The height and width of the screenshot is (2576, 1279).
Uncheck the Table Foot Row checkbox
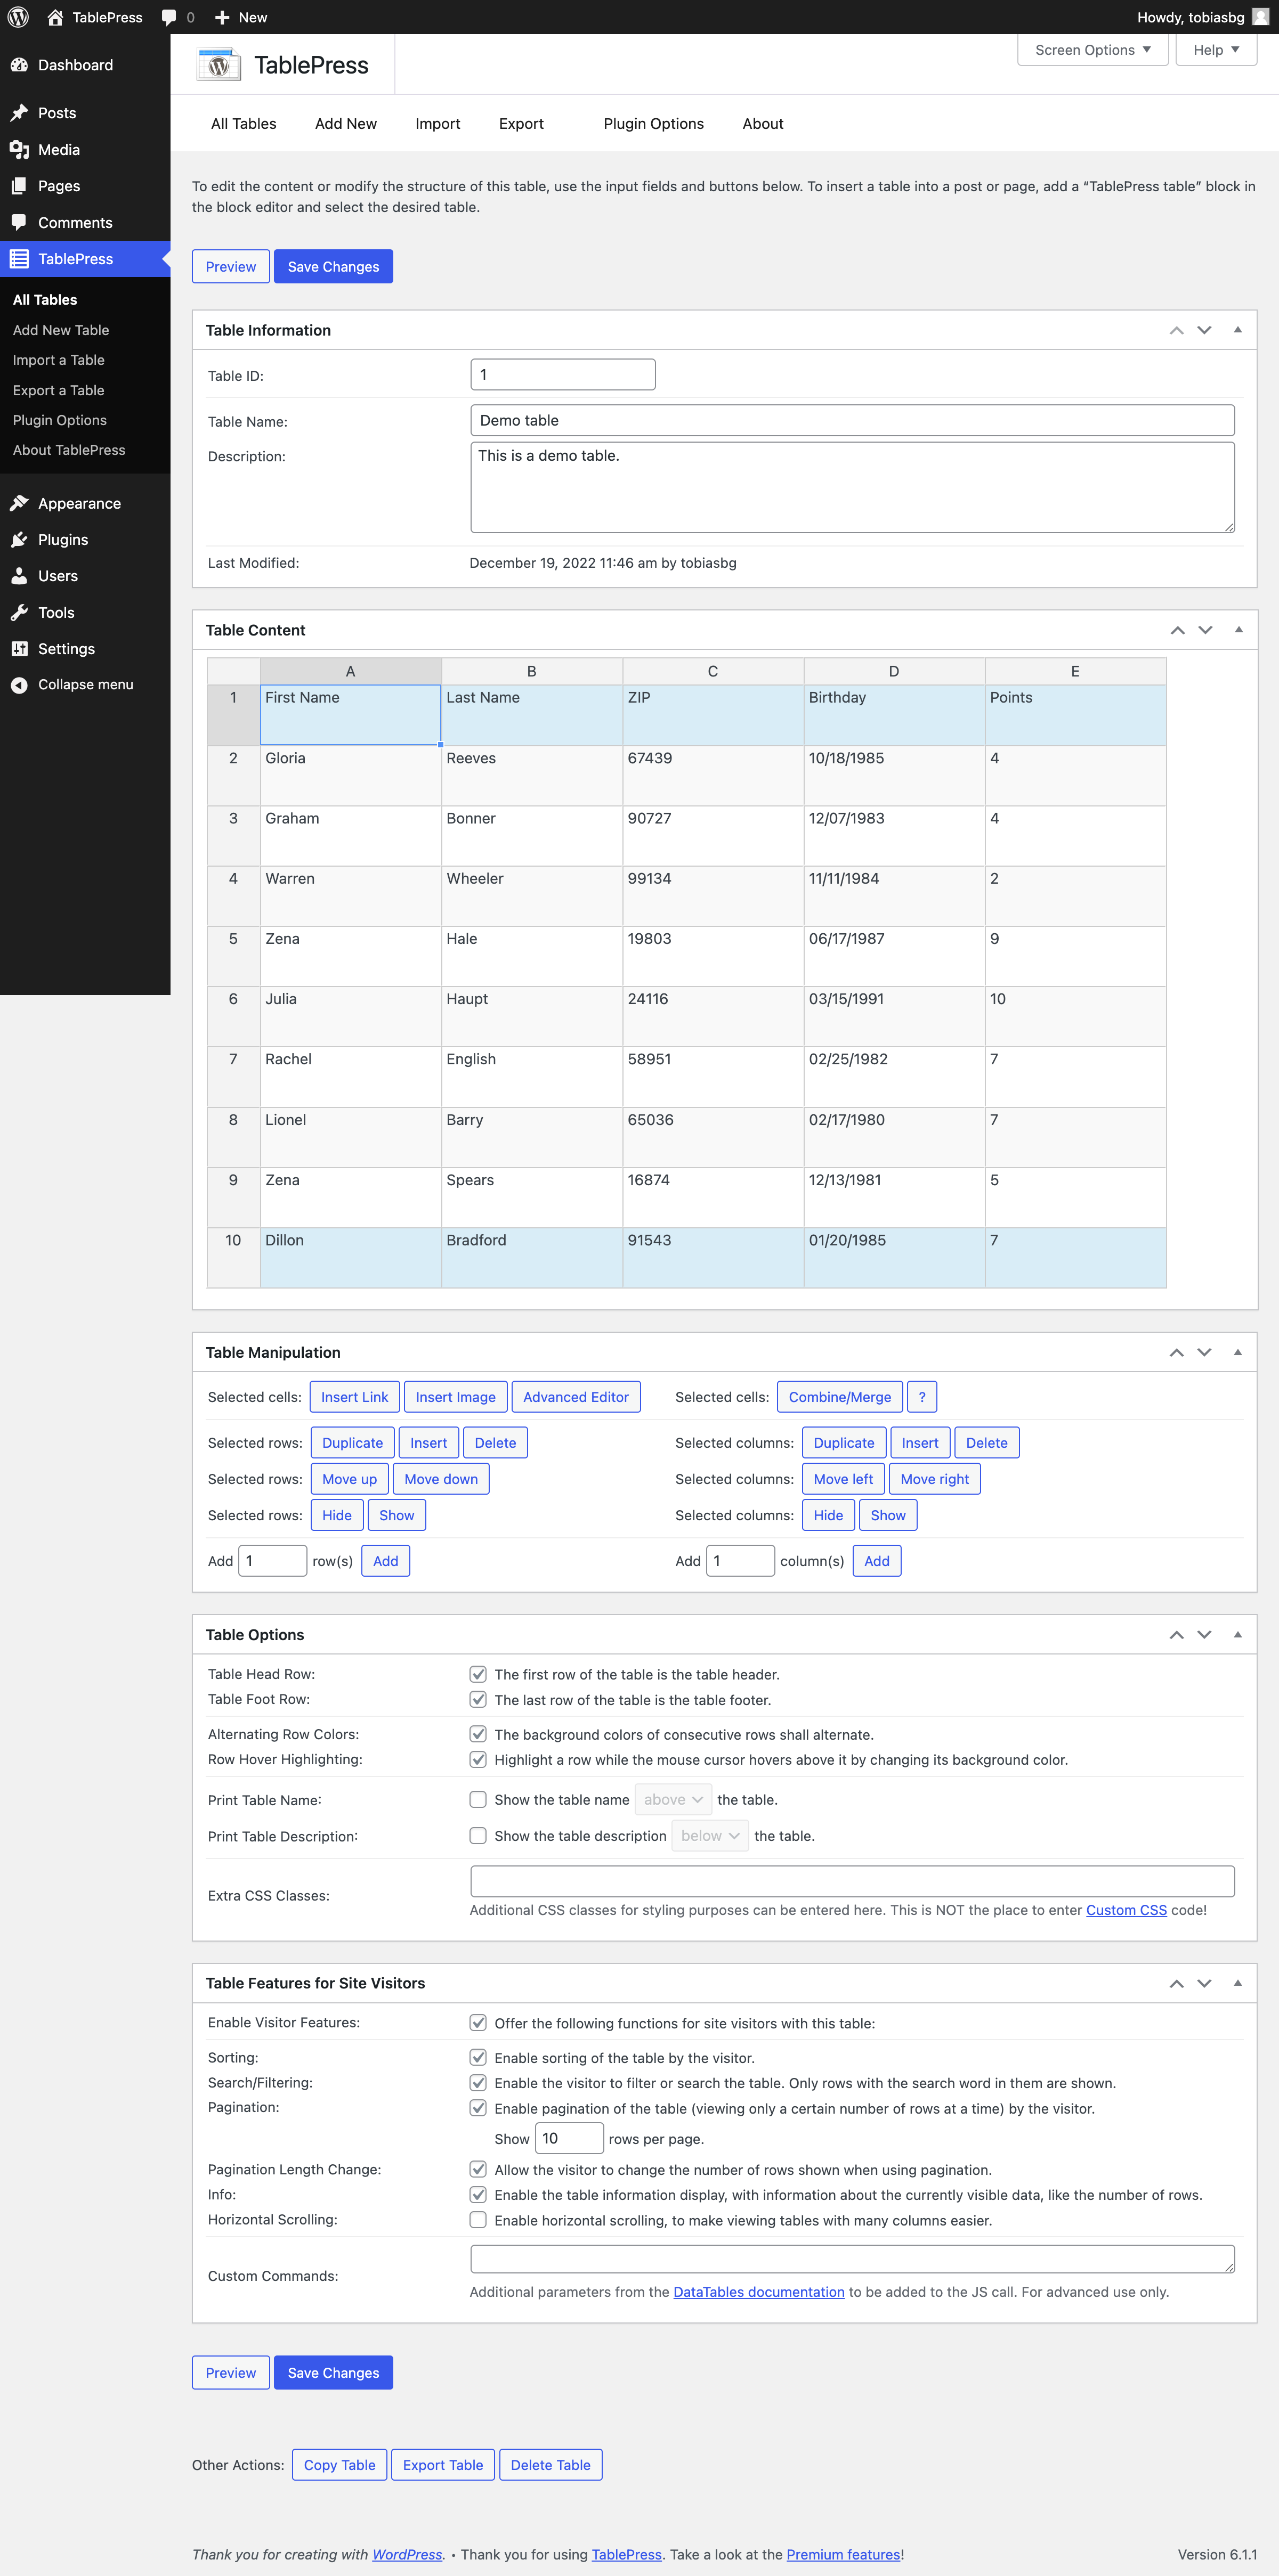pyautogui.click(x=479, y=1699)
